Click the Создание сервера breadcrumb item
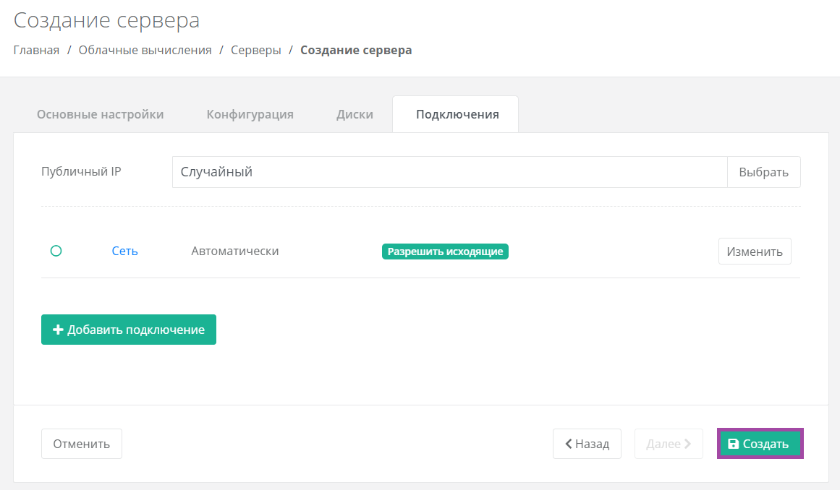 [356, 51]
